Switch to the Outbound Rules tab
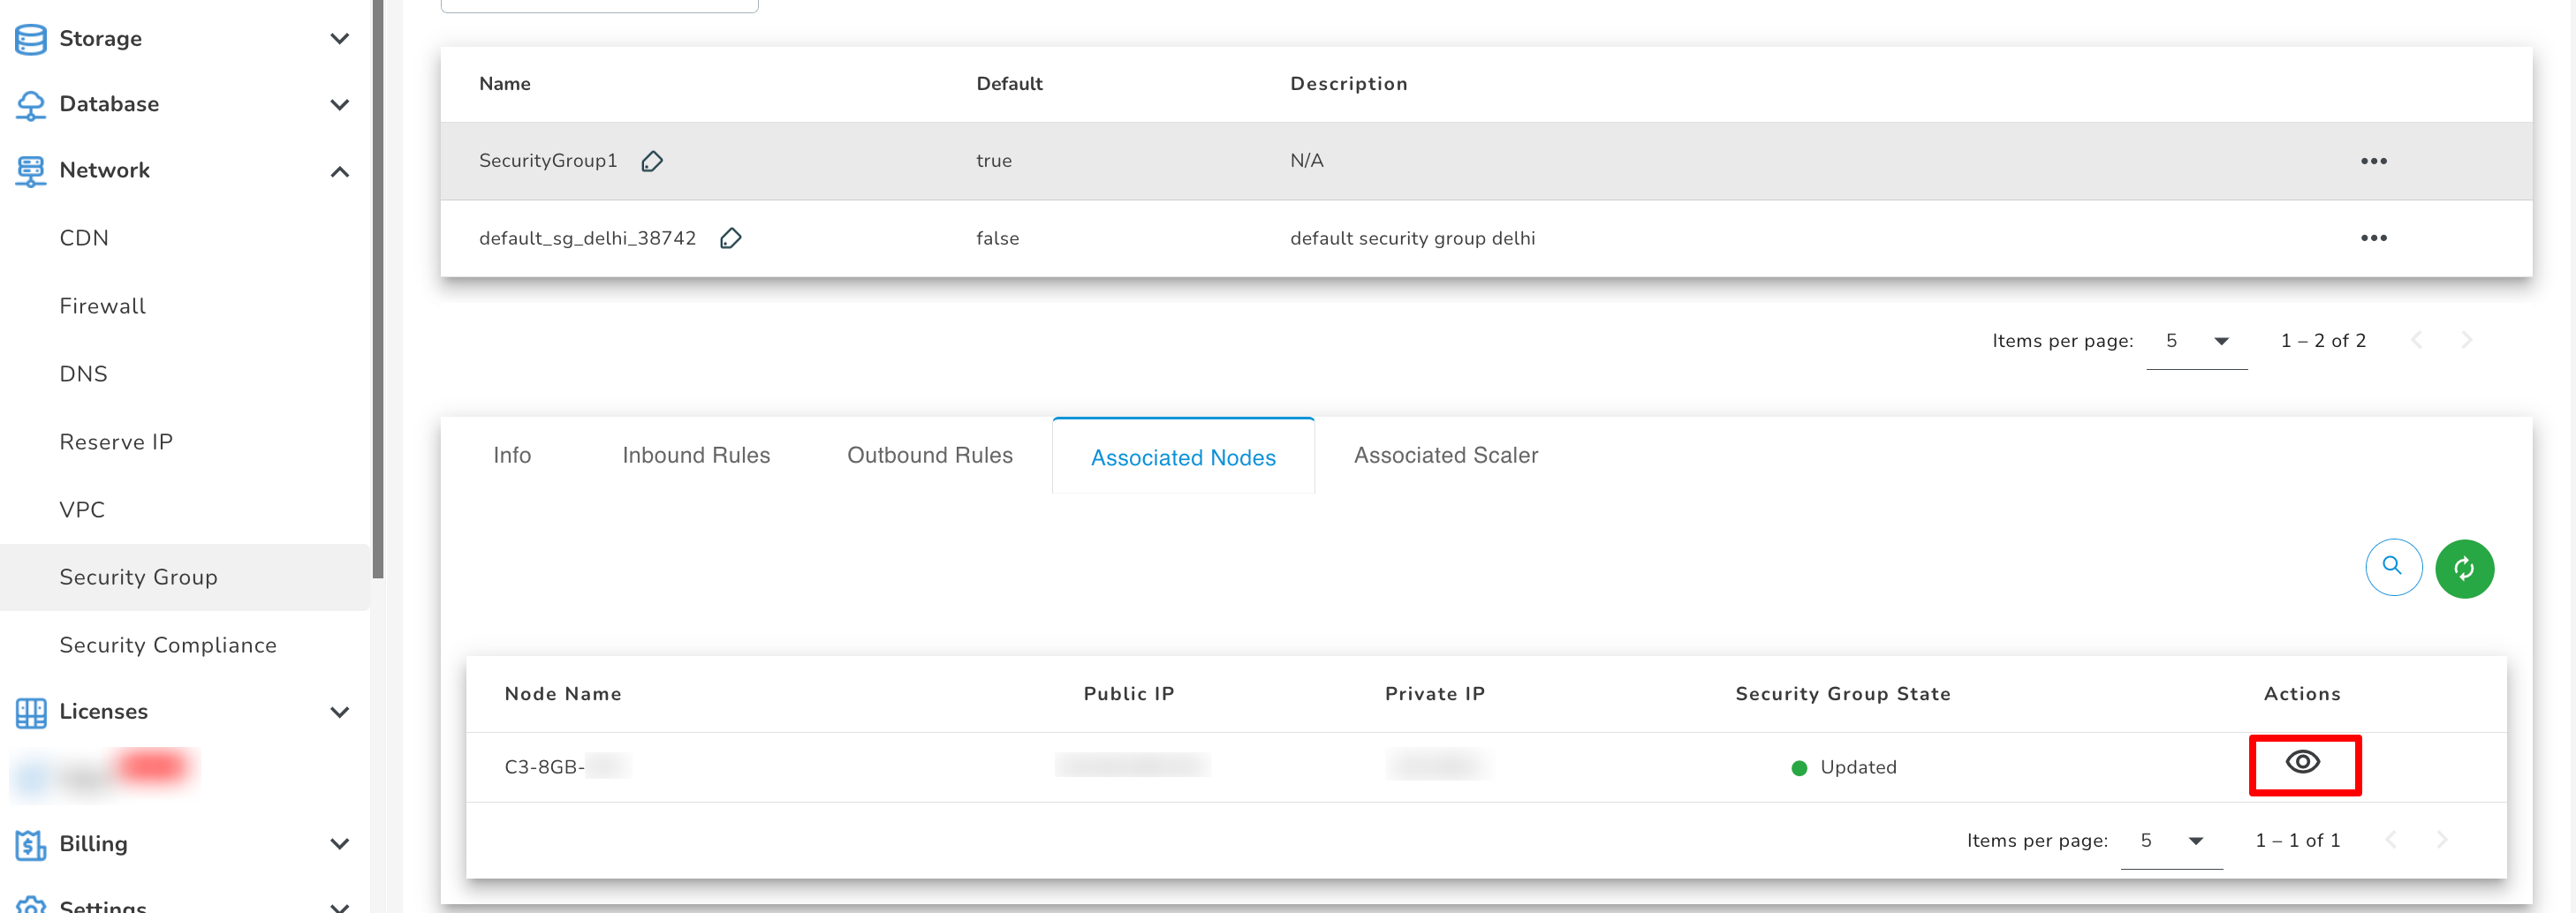 (x=929, y=456)
